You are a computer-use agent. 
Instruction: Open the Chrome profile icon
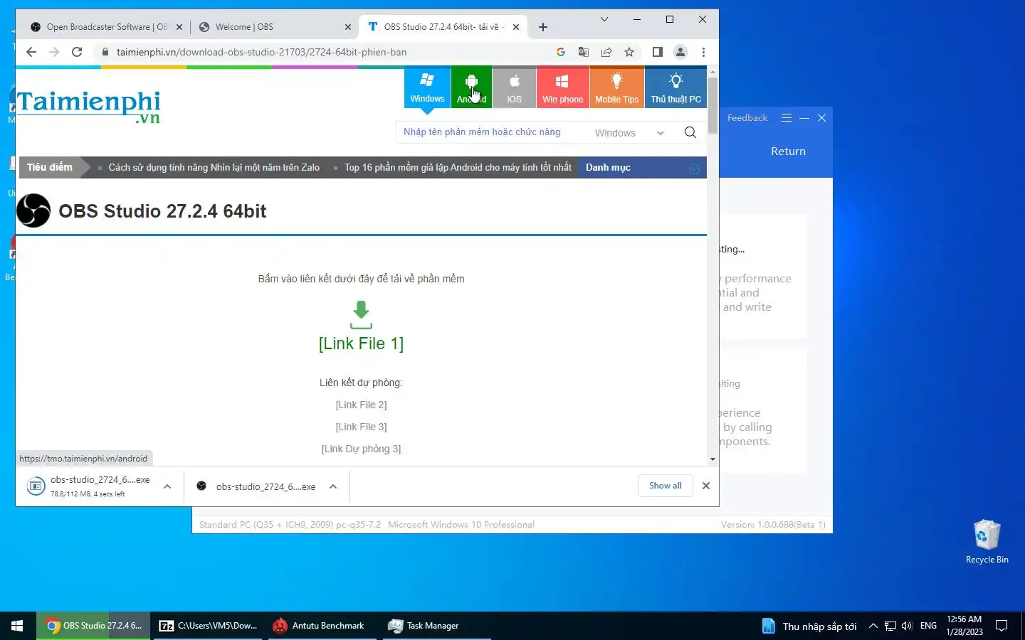(x=680, y=52)
